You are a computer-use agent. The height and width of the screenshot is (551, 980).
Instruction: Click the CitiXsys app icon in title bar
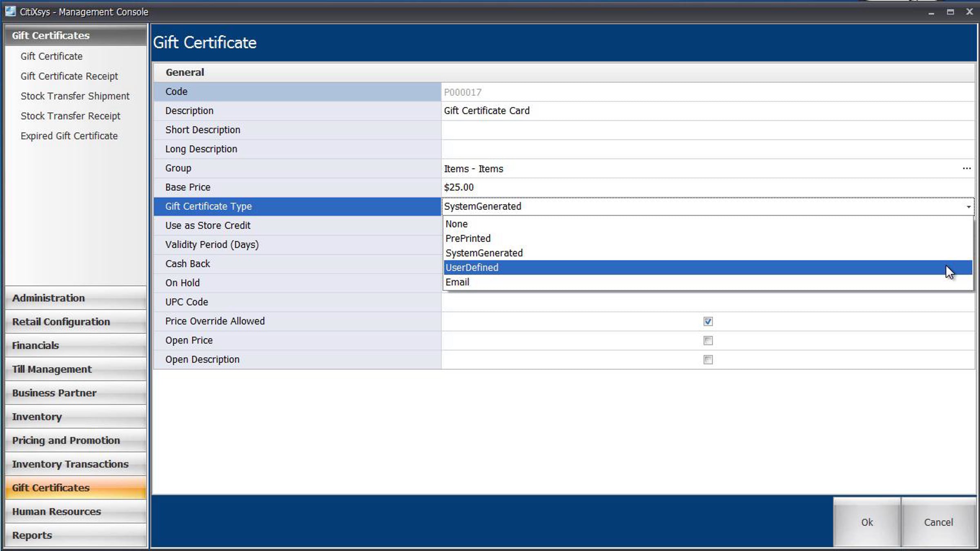pos(10,11)
